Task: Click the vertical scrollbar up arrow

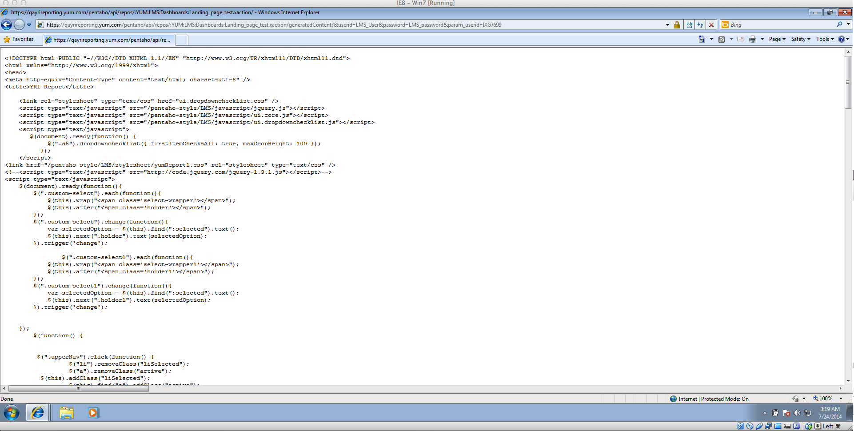Action: [x=848, y=52]
